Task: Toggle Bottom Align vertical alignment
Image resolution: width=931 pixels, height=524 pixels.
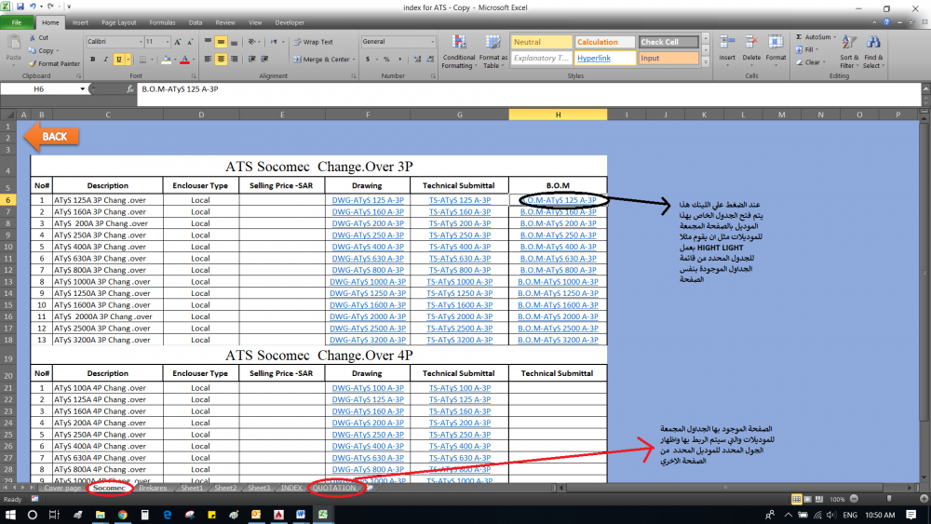Action: (x=234, y=42)
